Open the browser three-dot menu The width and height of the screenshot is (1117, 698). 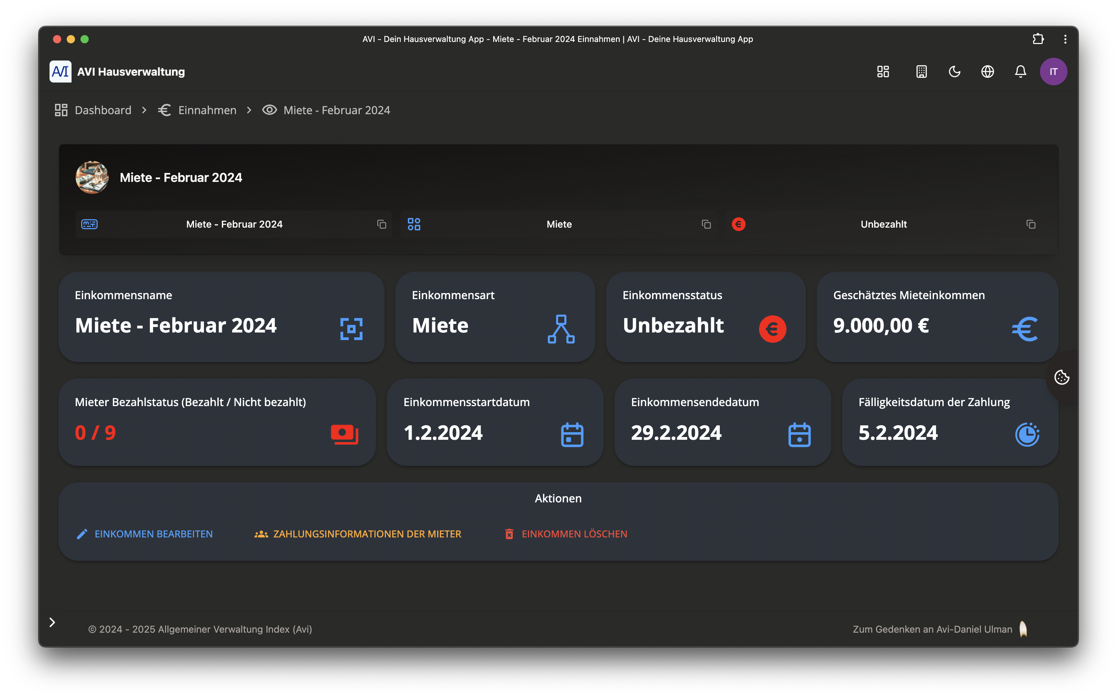1065,39
